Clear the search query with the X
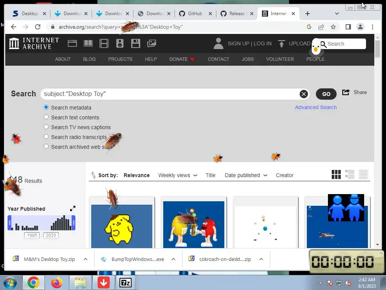The height and width of the screenshot is (290, 386). point(304,94)
